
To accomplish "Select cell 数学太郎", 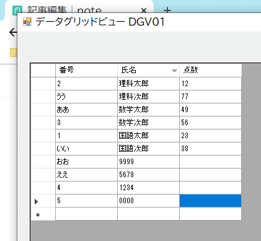I will tap(148, 110).
